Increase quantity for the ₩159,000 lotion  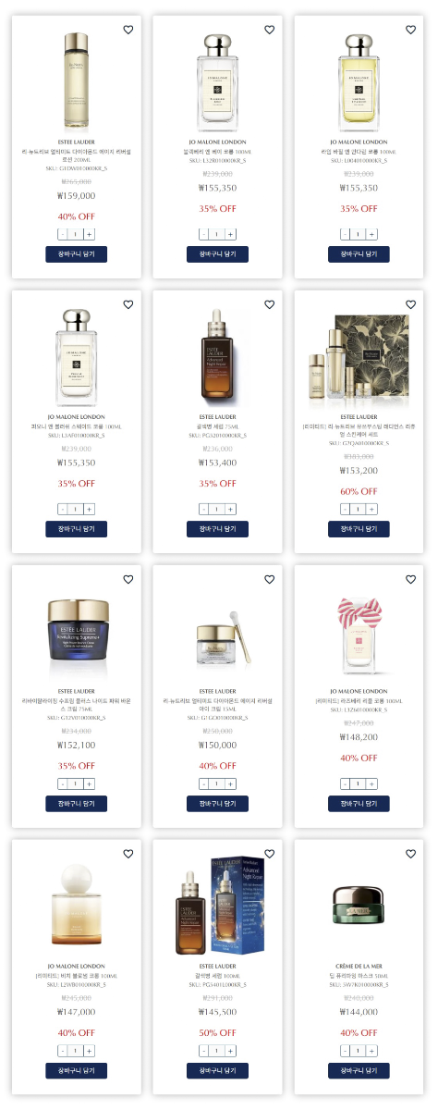tap(90, 234)
